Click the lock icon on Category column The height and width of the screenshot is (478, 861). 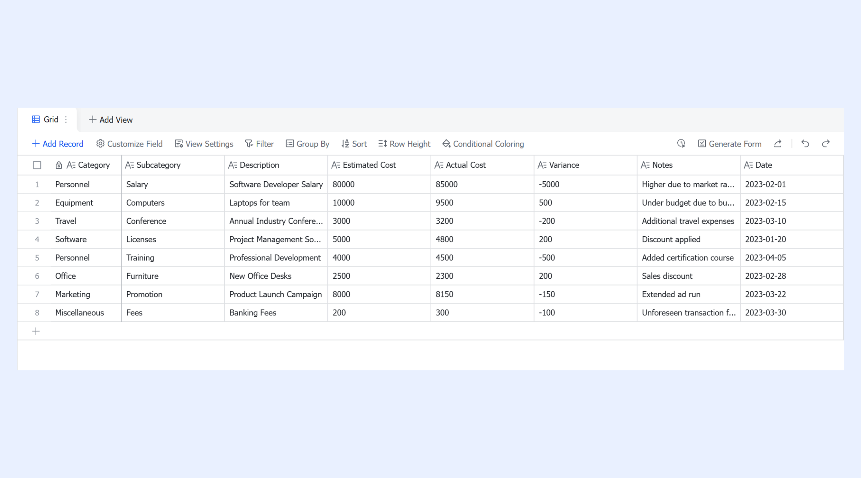point(59,165)
